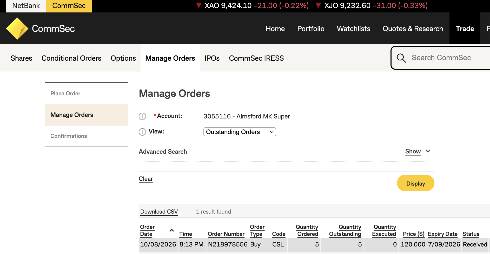Open the Shares sub-tab
This screenshot has height=254, width=490.
click(21, 58)
